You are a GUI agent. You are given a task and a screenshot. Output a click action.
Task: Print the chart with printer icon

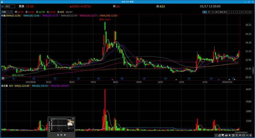(226, 135)
